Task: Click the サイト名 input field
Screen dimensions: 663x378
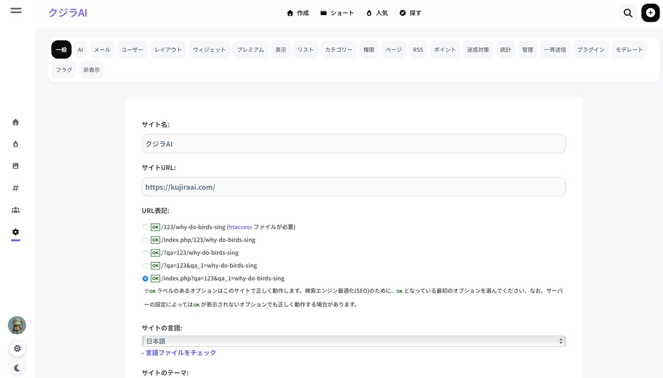Action: (x=354, y=144)
